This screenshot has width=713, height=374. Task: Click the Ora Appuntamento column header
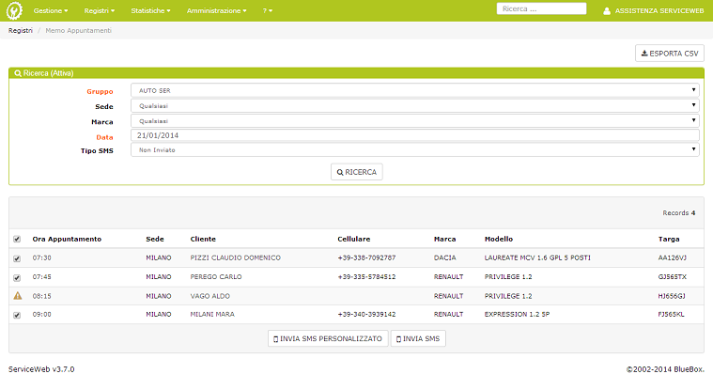(67, 239)
